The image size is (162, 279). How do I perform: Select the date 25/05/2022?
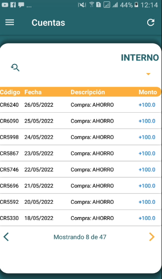tap(39, 121)
